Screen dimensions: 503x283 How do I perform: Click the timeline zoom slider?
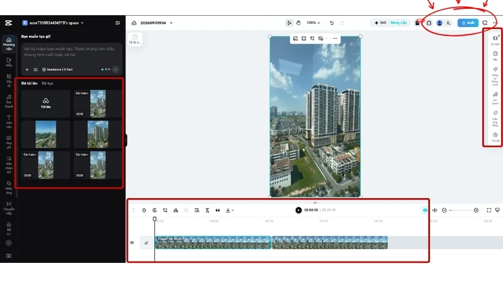coord(460,210)
